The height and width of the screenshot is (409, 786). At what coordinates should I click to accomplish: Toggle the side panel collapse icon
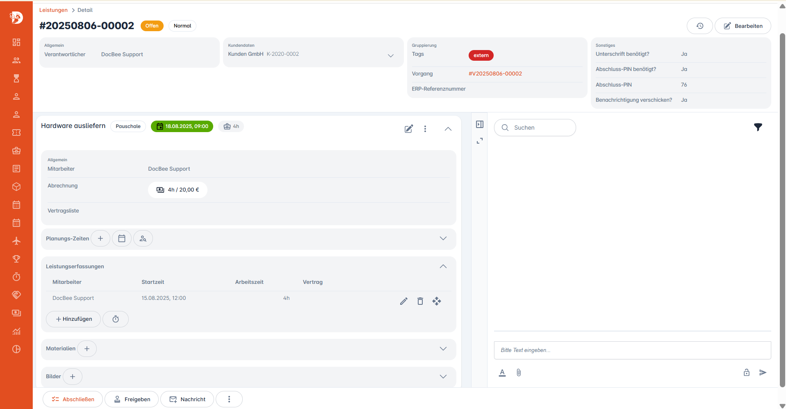[x=480, y=124]
